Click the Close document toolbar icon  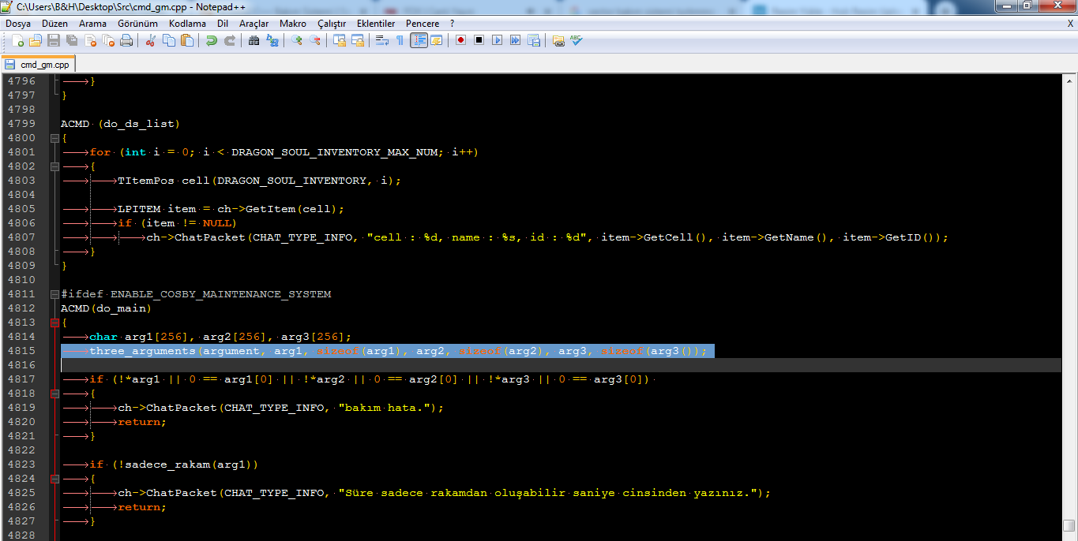point(90,40)
